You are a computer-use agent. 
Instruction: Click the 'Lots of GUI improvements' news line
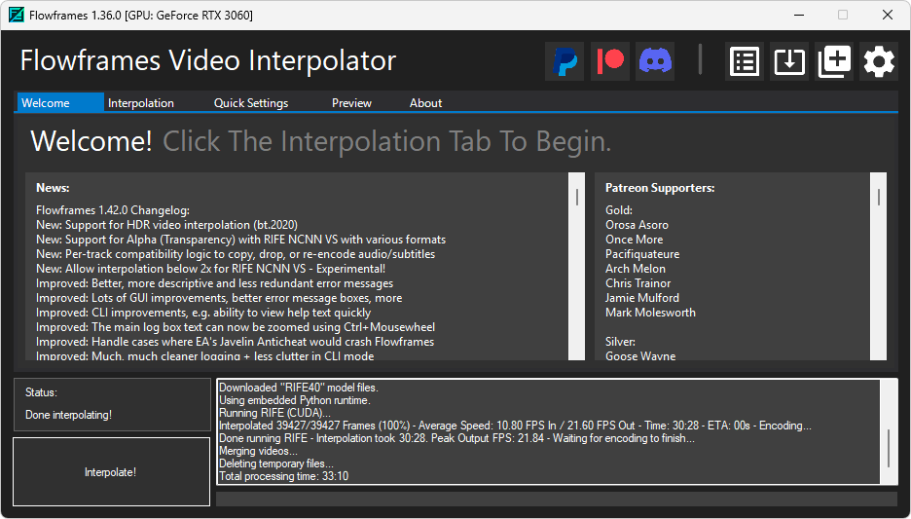pos(219,298)
